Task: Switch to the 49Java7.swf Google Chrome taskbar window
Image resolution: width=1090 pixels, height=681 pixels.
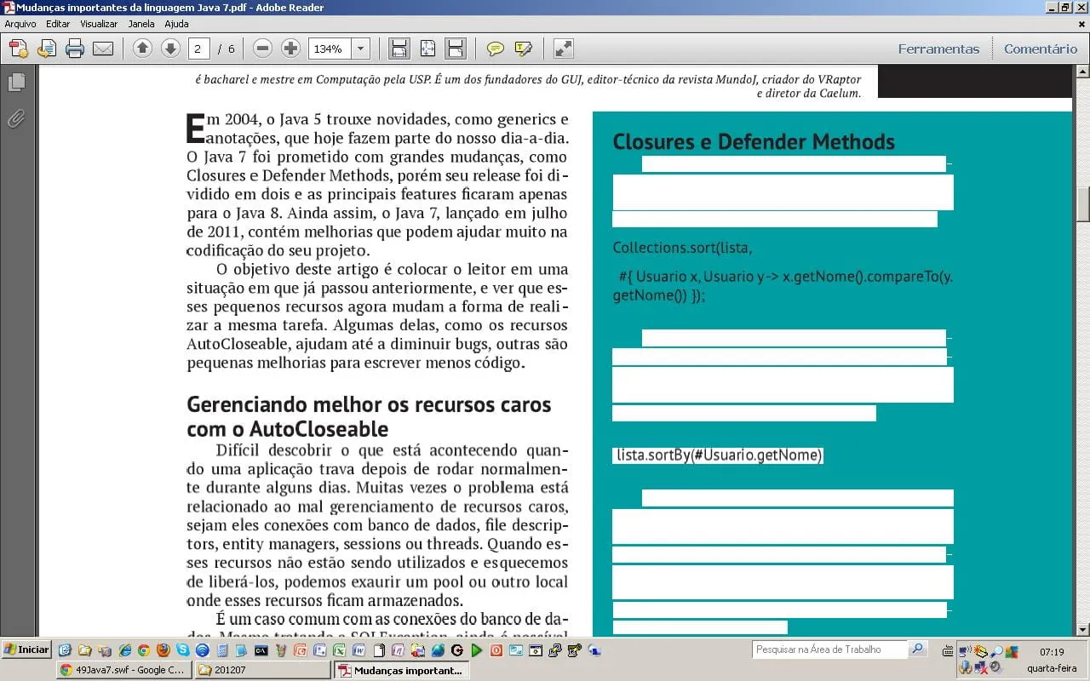Action: (x=124, y=670)
